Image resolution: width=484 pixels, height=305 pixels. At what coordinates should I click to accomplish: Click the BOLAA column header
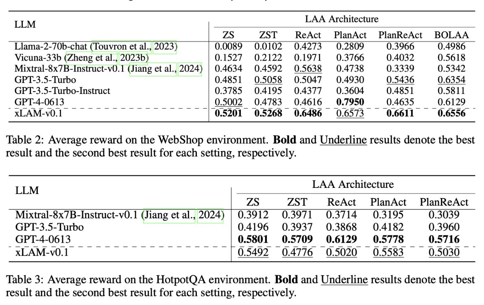coord(451,35)
